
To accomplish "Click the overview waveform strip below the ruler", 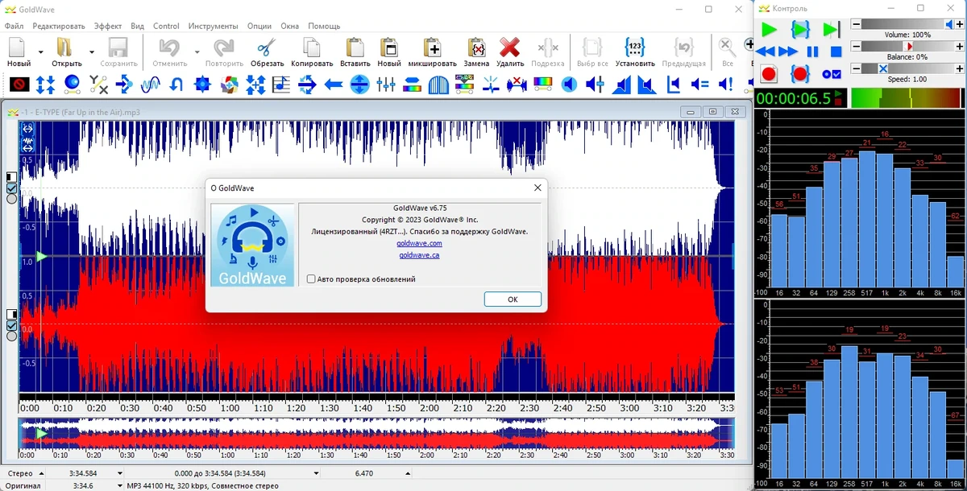I will [x=377, y=434].
